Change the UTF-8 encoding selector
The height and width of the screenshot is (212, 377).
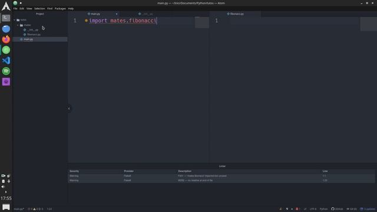pos(313,209)
